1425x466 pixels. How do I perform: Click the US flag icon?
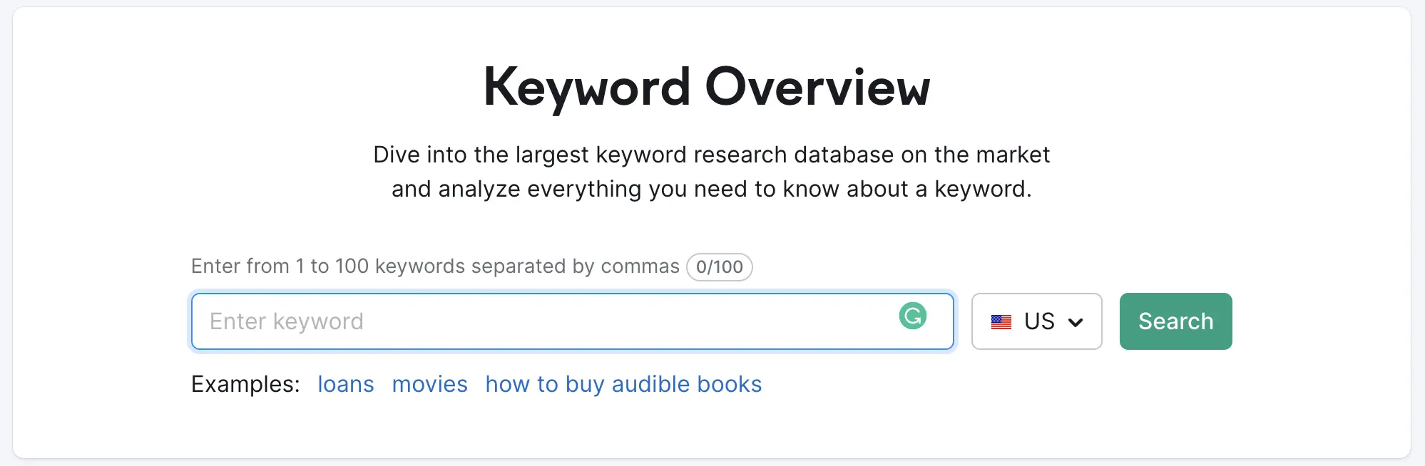coord(1001,322)
